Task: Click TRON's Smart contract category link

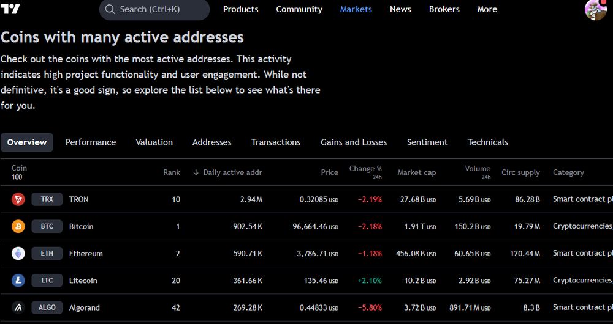Action: 582,199
